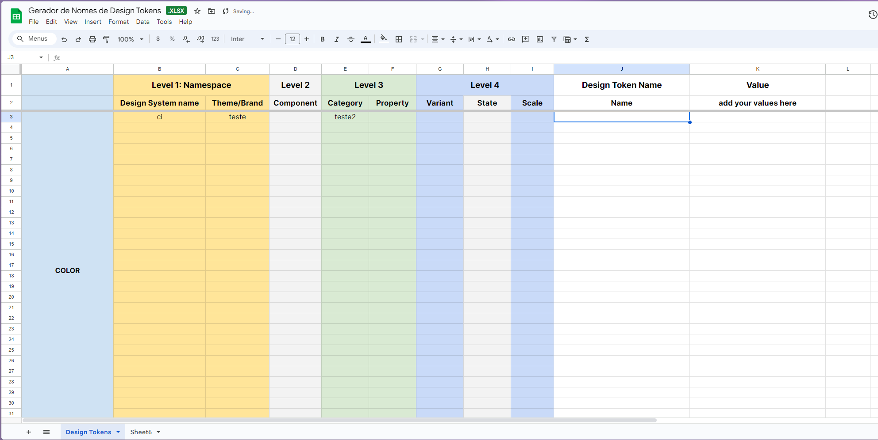Open text rotation dropdown

tap(493, 39)
